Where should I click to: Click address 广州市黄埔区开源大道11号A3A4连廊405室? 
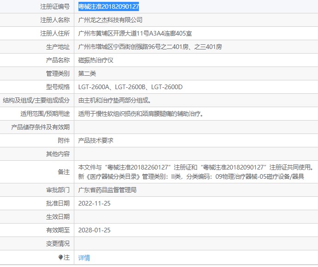(135, 33)
